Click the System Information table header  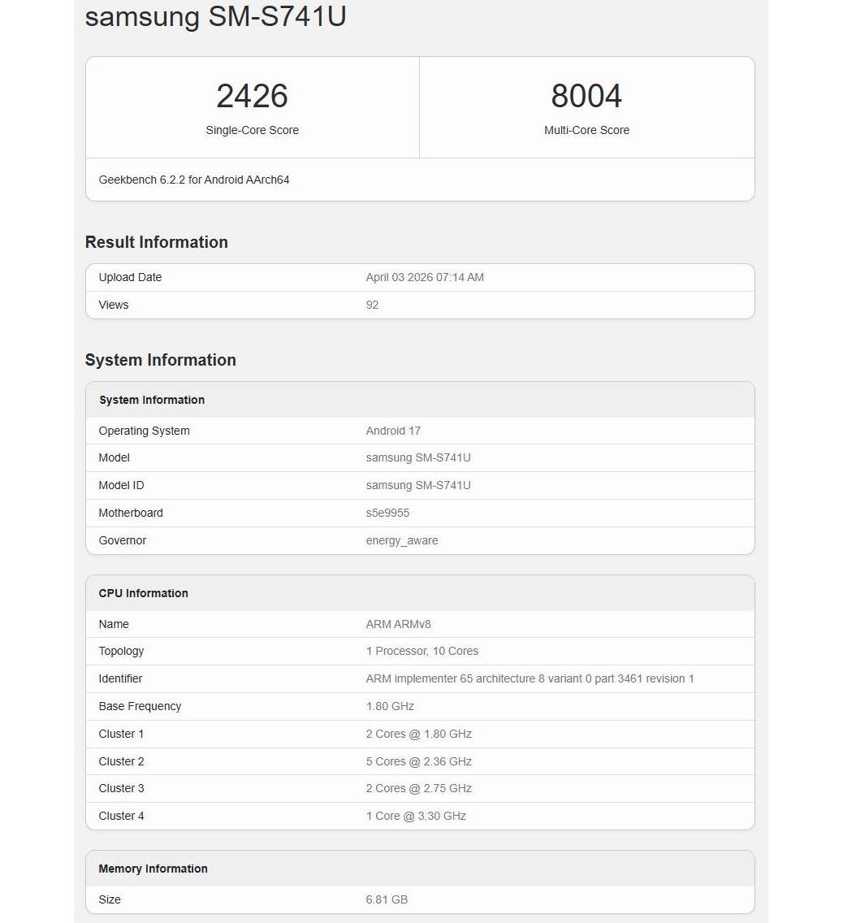[x=152, y=400]
